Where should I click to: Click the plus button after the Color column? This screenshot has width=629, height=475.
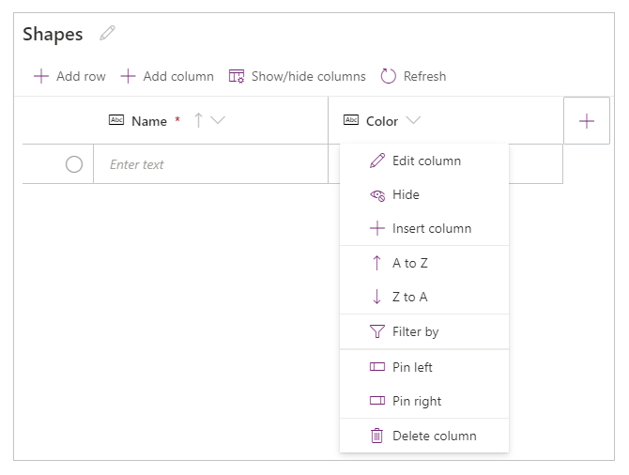(587, 120)
